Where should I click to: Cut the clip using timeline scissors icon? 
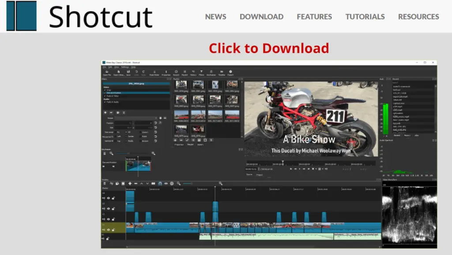tap(111, 183)
